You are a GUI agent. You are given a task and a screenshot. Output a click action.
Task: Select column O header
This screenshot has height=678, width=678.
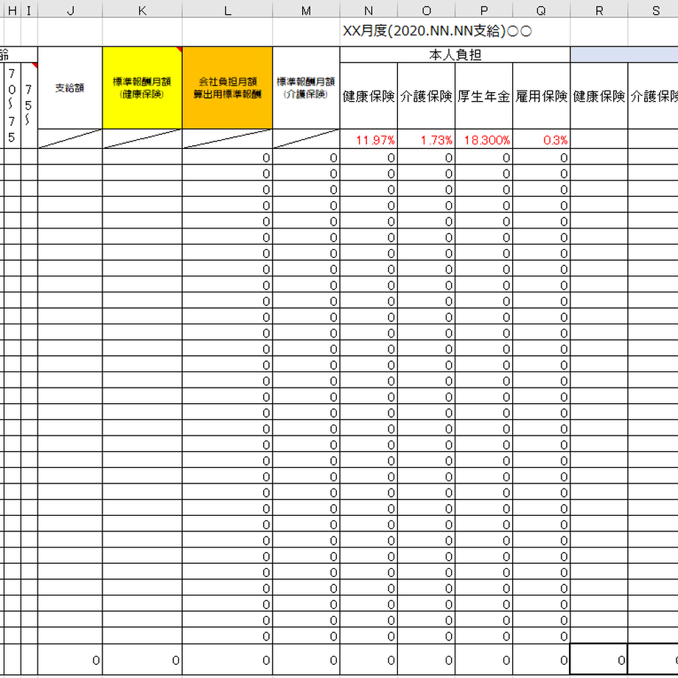427,10
